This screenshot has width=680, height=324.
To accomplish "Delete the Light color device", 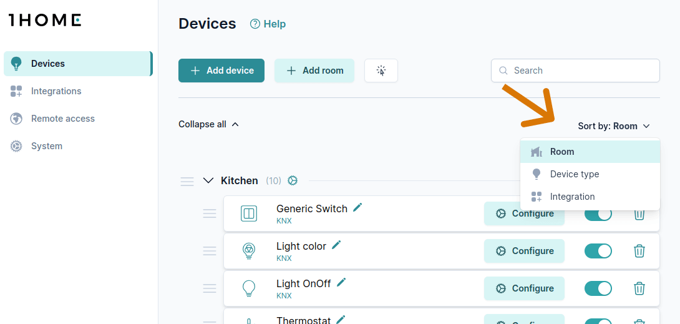I will click(x=639, y=251).
